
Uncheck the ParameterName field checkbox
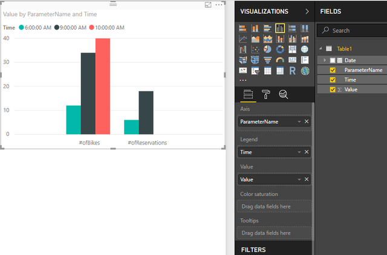(x=333, y=70)
